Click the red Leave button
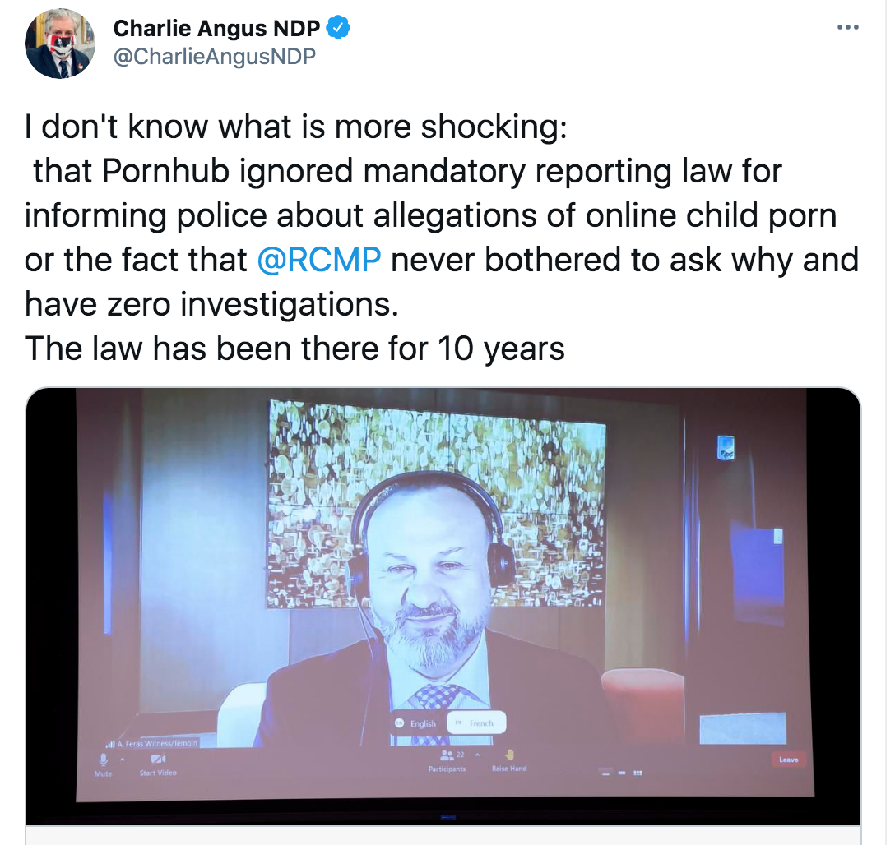 coord(788,760)
